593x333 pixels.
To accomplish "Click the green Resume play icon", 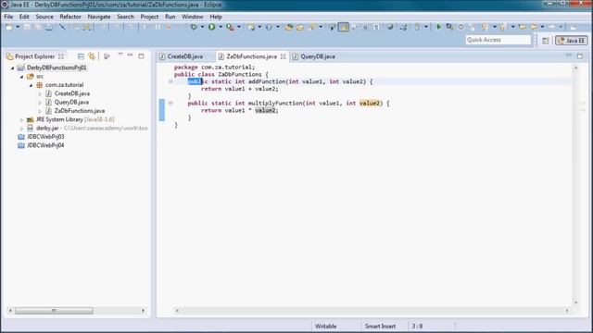I will tap(438, 27).
